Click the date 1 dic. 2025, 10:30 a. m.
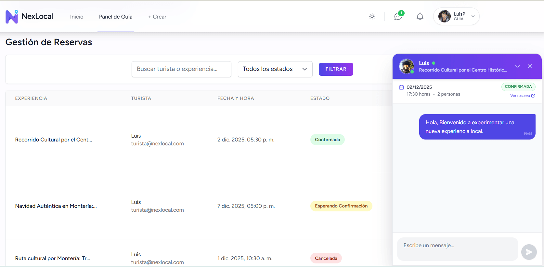This screenshot has width=544, height=267. click(245, 258)
